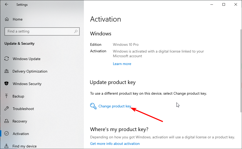Click the Troubleshoot wrench icon
The width and height of the screenshot is (242, 149).
coord(7,109)
